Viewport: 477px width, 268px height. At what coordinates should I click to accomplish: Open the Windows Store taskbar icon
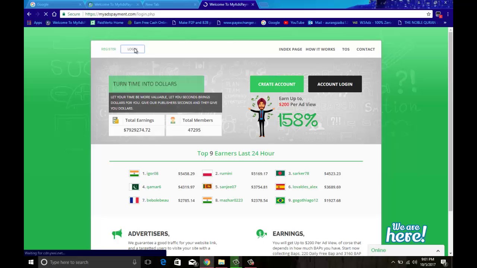[x=177, y=262]
